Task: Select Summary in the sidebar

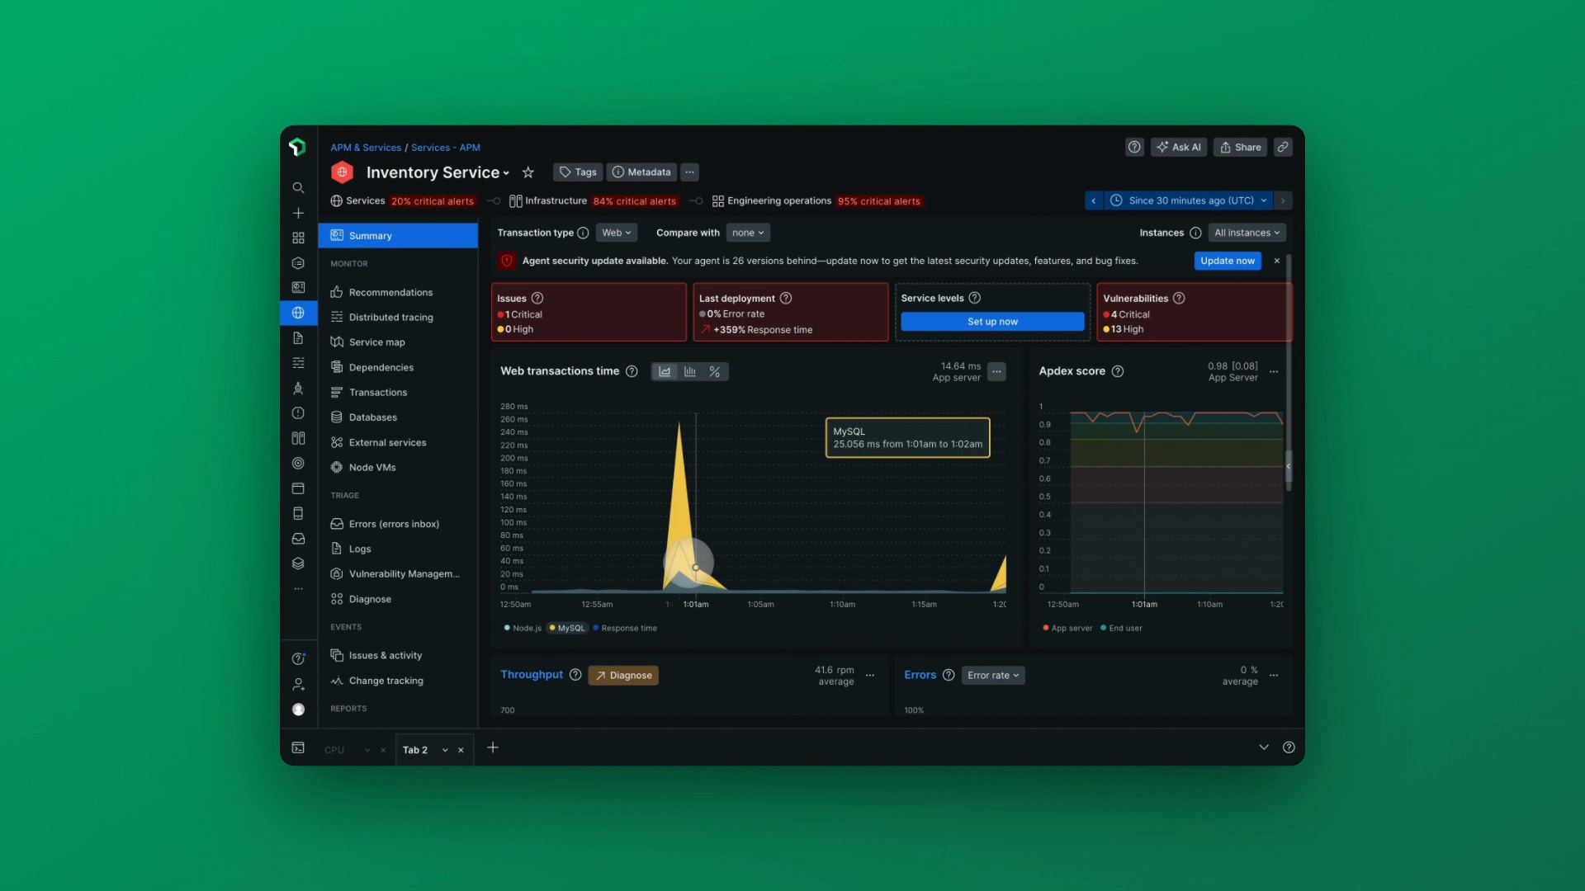Action: (398, 235)
